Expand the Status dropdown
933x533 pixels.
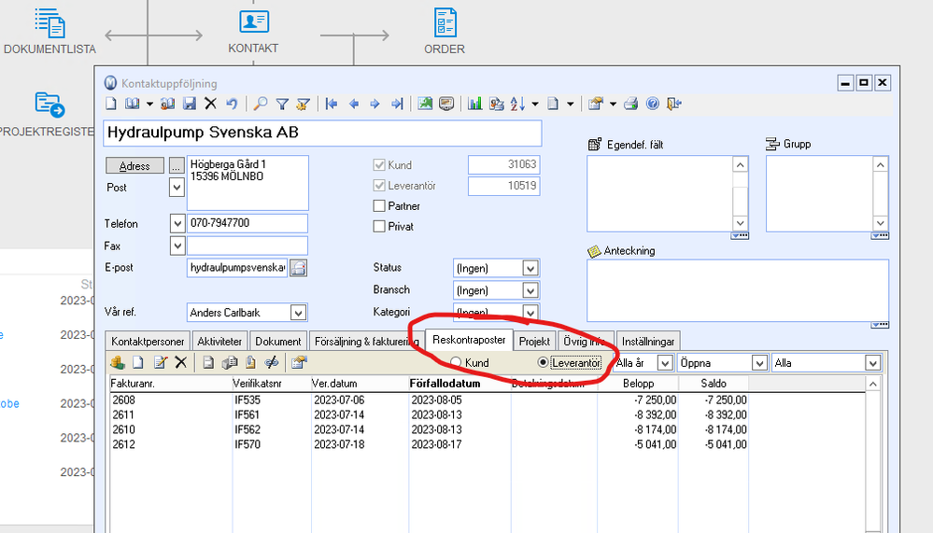tap(530, 268)
